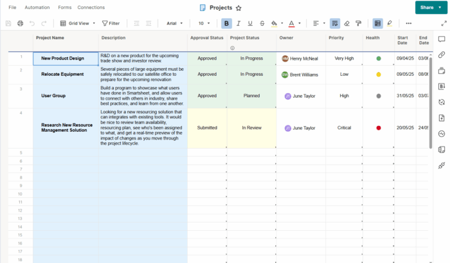The width and height of the screenshot is (450, 263).
Task: Open the Publish panel icon
Action: [x=442, y=118]
